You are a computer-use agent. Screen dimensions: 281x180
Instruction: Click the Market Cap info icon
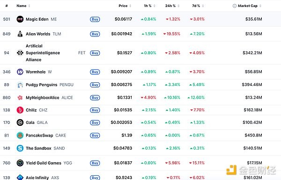pyautogui.click(x=235, y=6)
